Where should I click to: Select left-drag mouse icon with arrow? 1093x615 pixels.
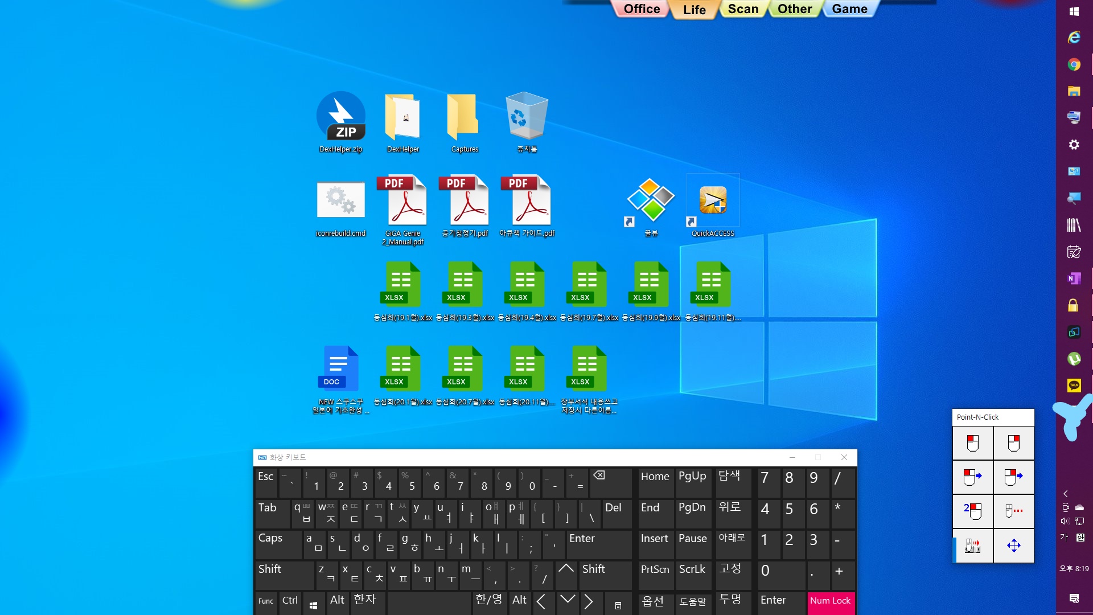click(972, 477)
